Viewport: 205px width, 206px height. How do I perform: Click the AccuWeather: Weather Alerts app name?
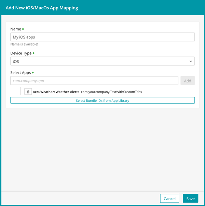pos(56,92)
